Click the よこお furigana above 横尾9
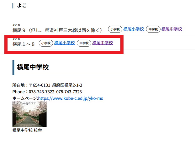The width and height of the screenshot is (195, 150). point(16,25)
